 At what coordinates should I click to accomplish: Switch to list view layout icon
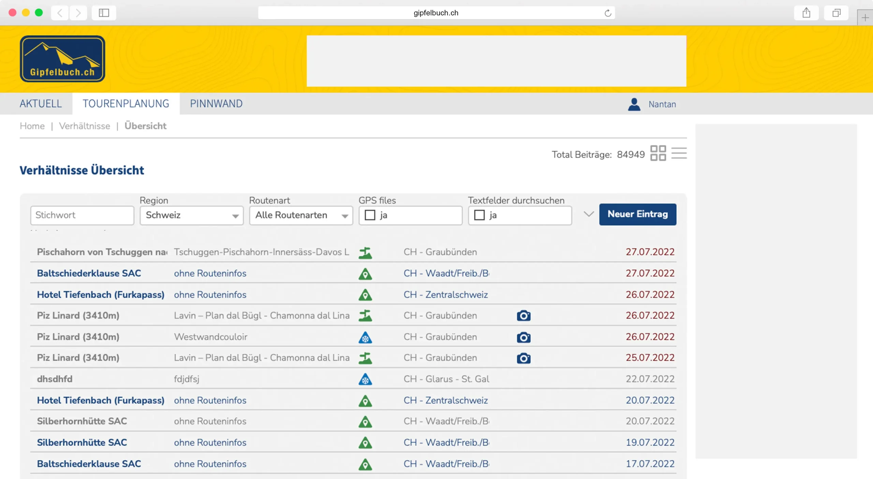679,153
